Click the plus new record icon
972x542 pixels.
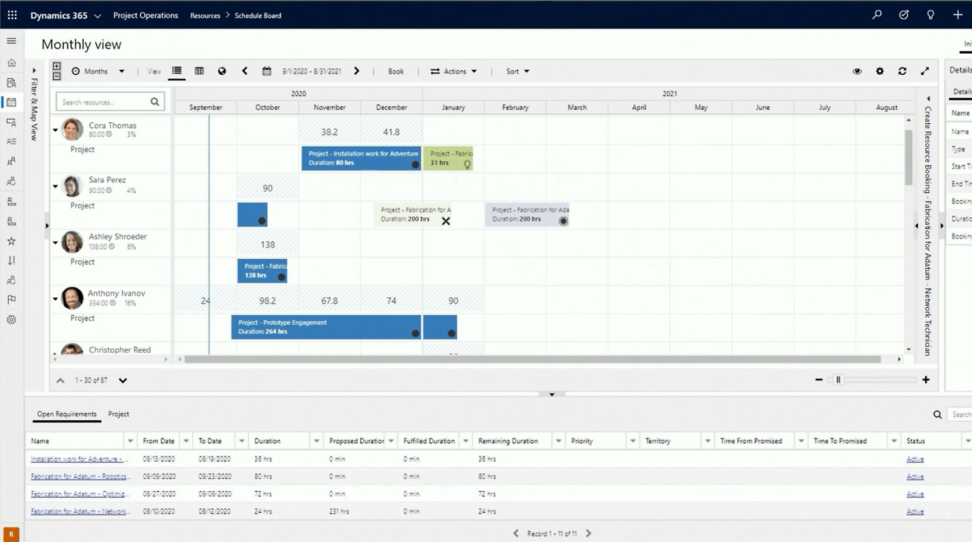957,15
